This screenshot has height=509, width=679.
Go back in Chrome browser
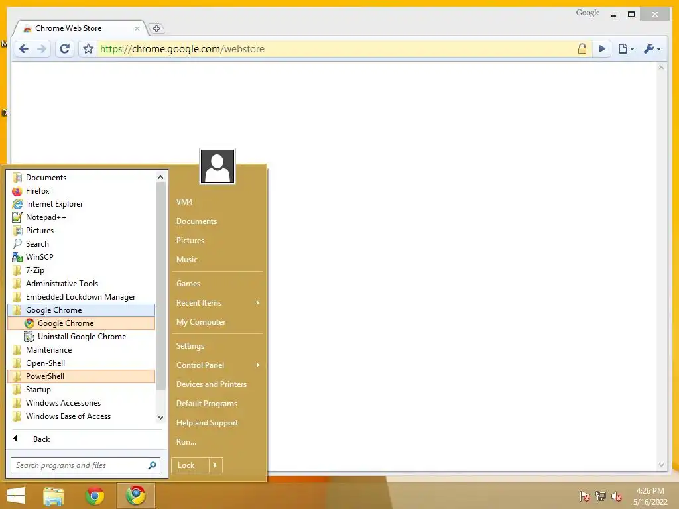tap(25, 49)
